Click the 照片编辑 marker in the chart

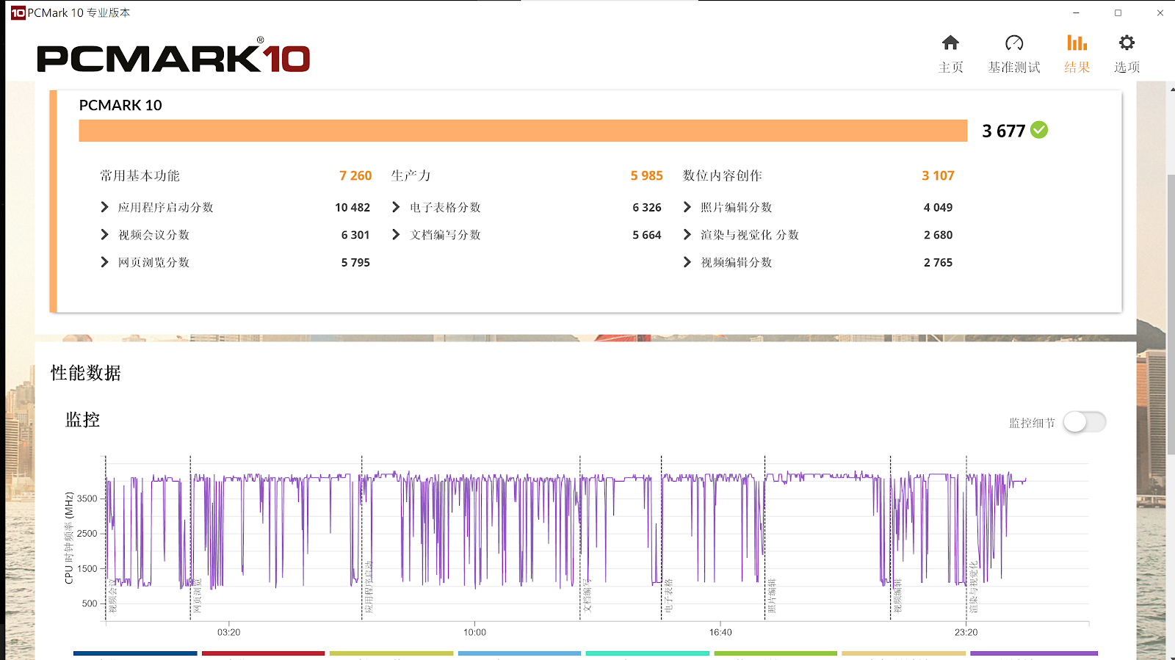[x=772, y=595]
